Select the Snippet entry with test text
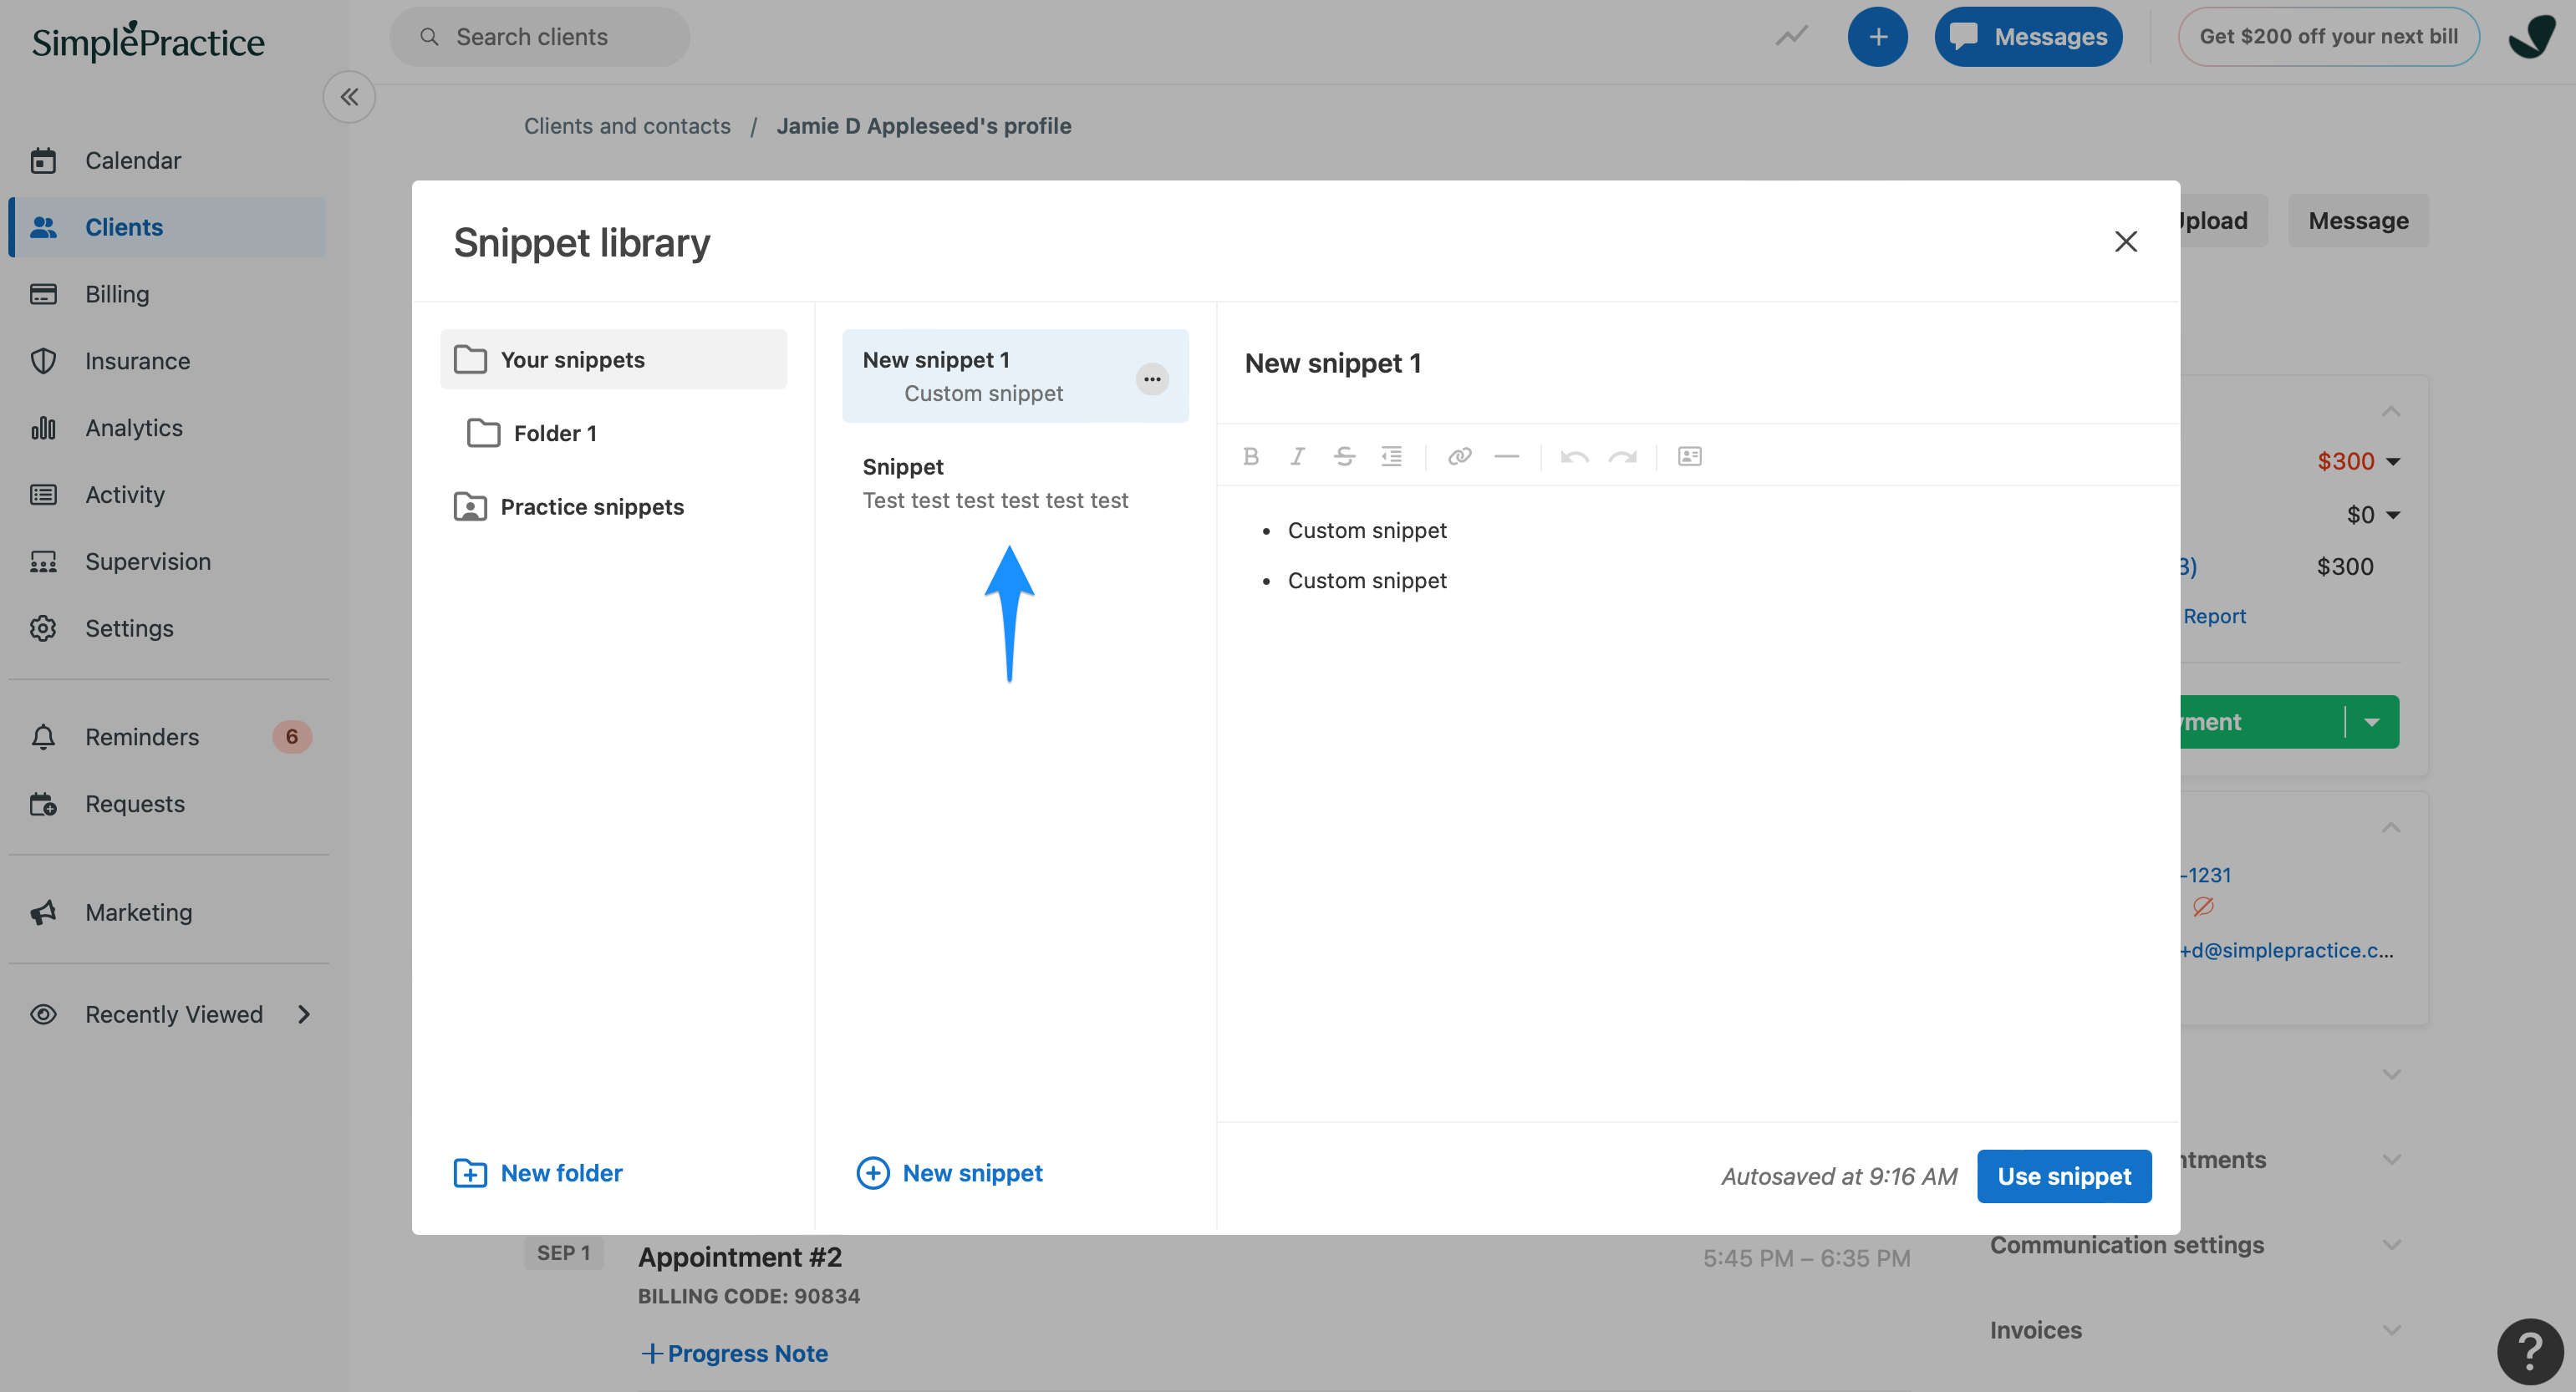Viewport: 2576px width, 1392px height. [x=1015, y=483]
